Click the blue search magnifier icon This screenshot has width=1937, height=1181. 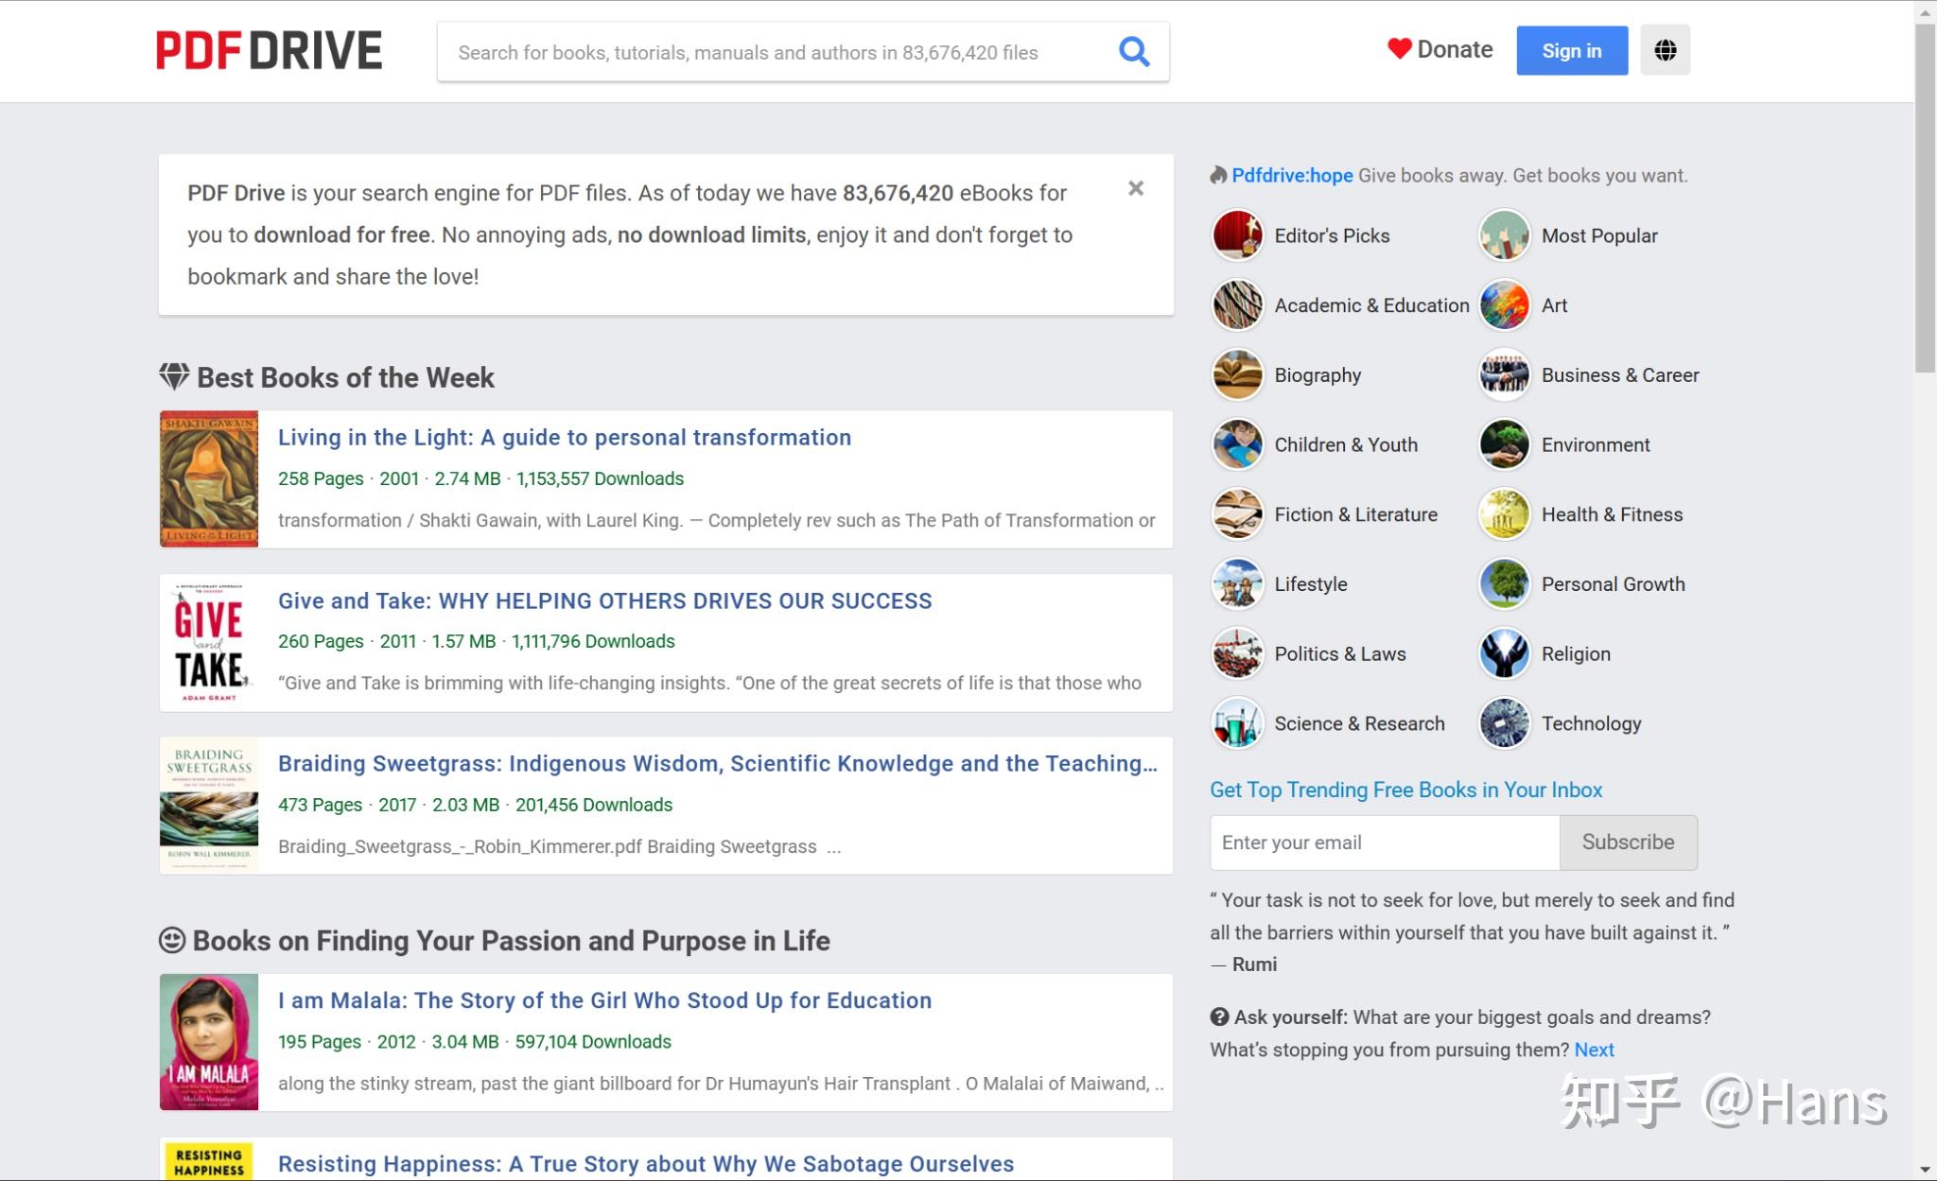coord(1134,51)
